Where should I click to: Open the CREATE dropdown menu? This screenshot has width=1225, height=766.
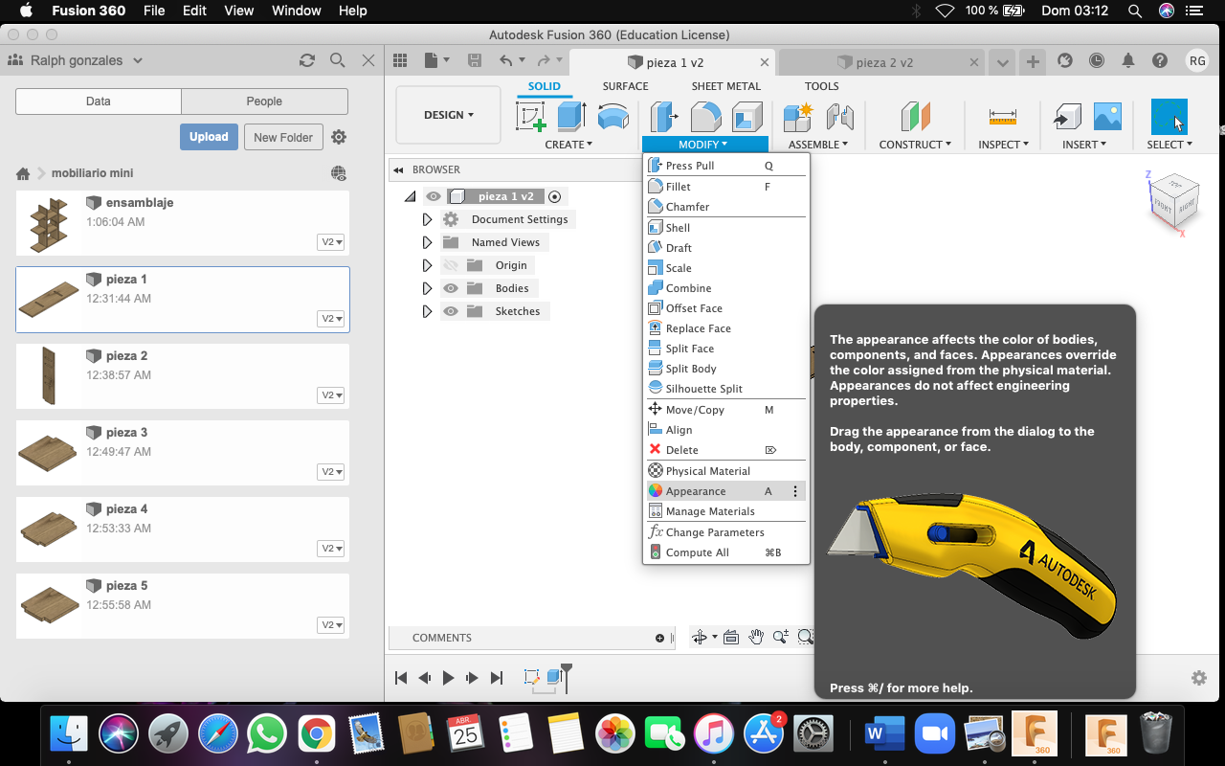[568, 145]
